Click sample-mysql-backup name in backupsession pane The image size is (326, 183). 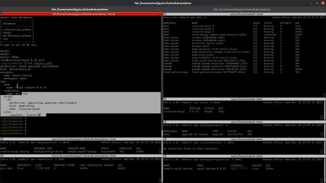[x=15, y=151]
